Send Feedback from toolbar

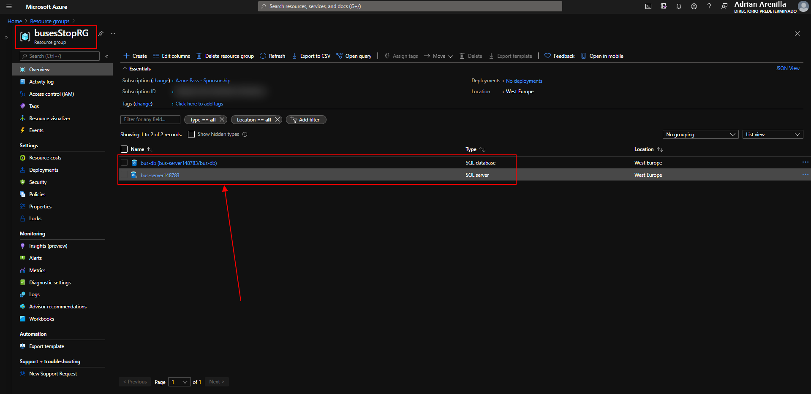(560, 56)
